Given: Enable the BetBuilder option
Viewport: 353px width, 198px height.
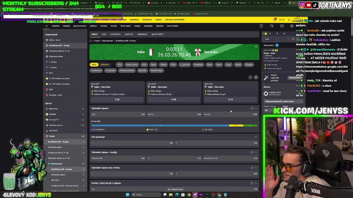Looking at the screenshot, I should (x=105, y=65).
